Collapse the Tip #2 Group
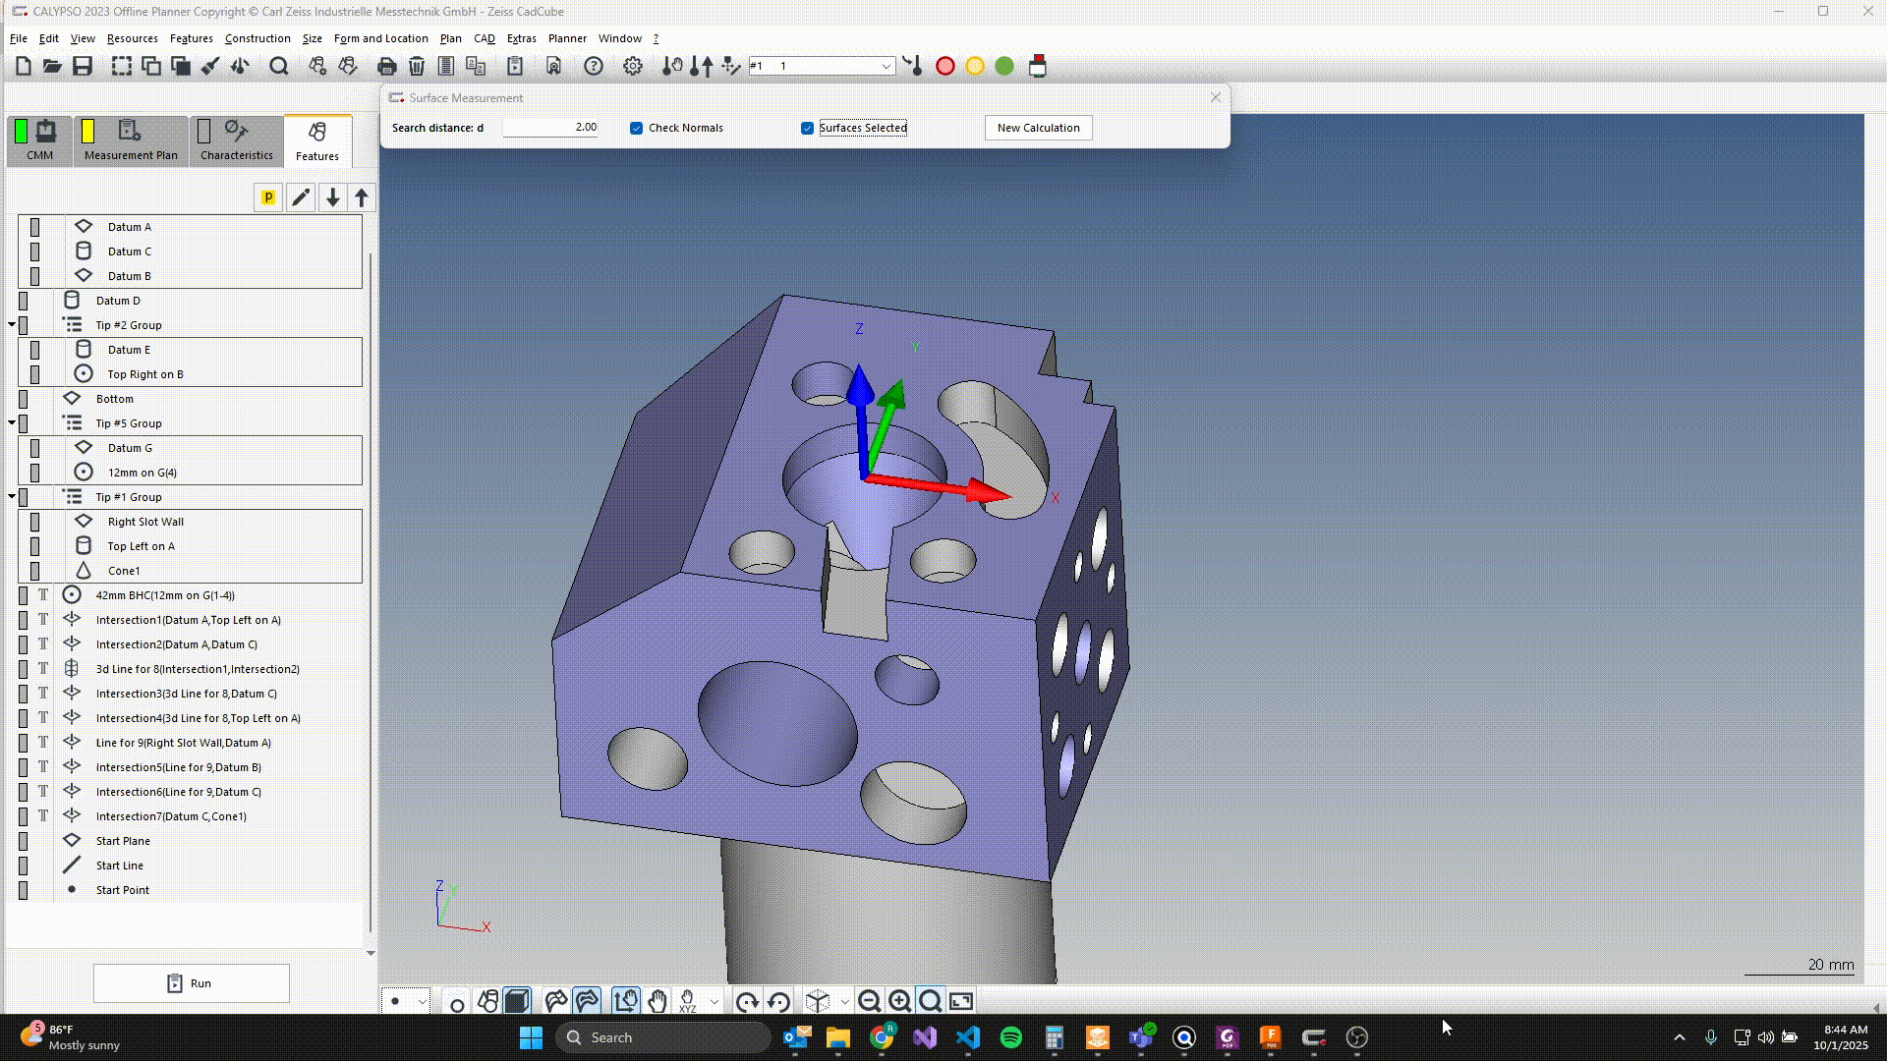Viewport: 1887px width, 1061px height. tap(12, 324)
